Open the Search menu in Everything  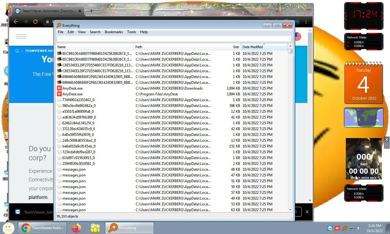pos(95,32)
